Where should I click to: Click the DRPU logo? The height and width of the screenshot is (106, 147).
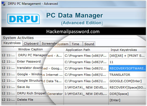24,19
